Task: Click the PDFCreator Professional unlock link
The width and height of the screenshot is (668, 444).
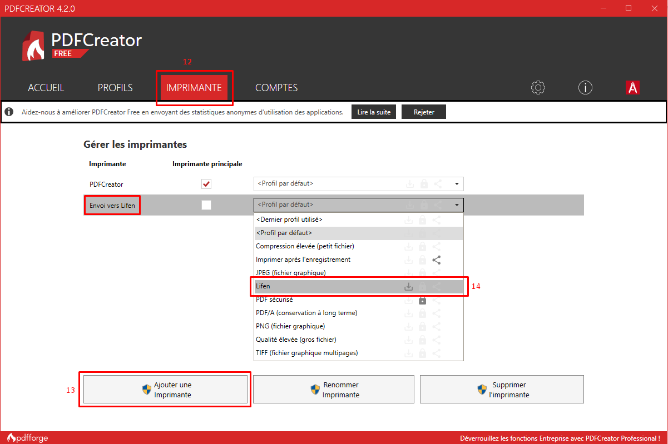Action: (560, 438)
